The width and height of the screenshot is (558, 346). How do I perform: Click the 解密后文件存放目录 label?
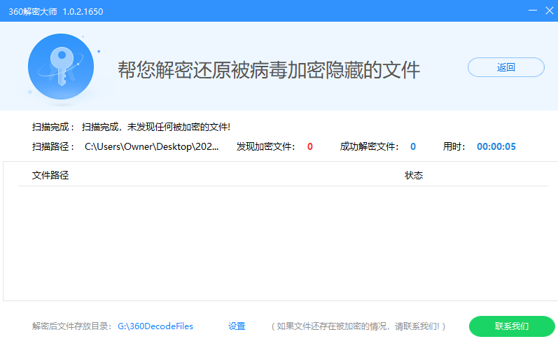[72, 326]
